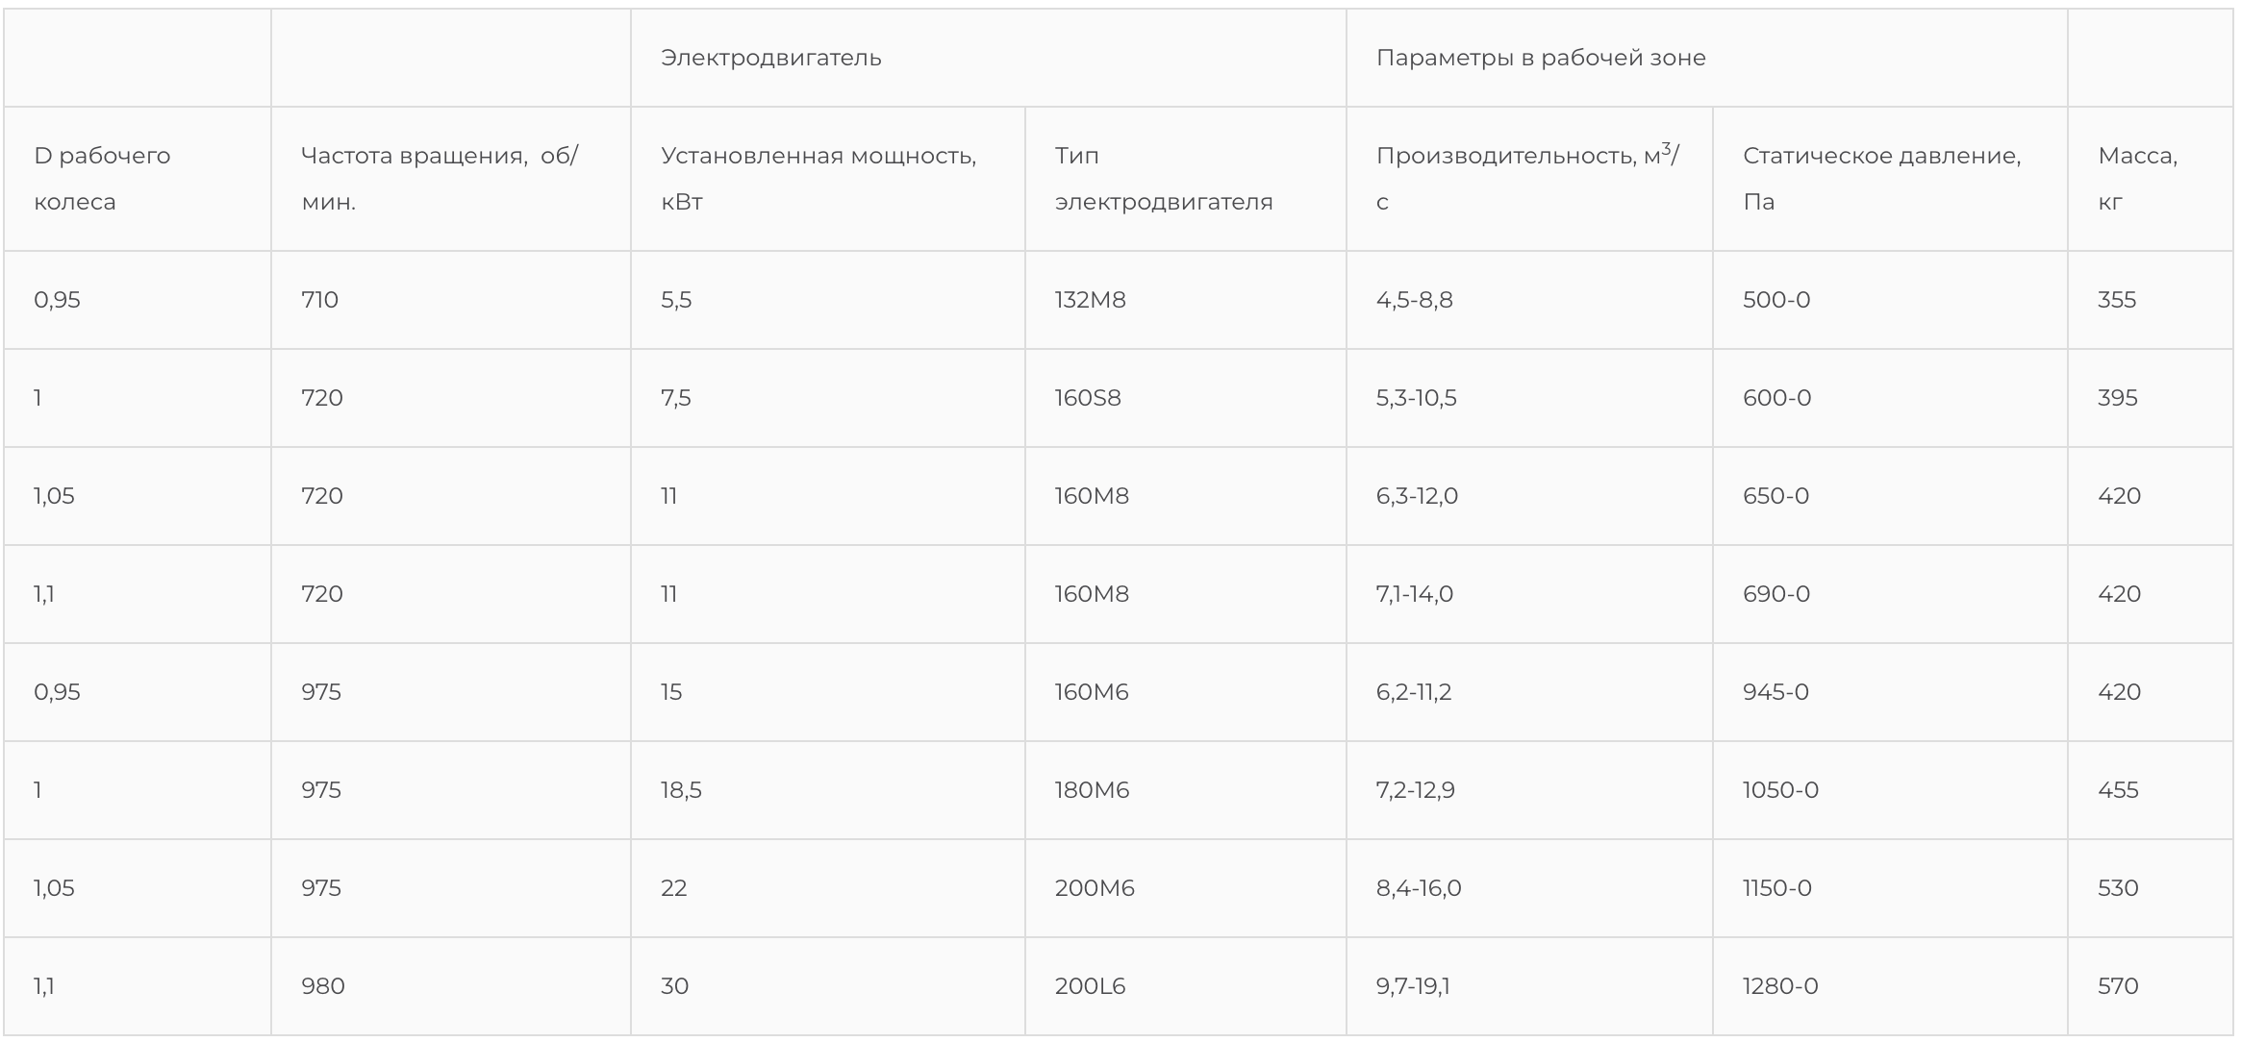Click the '160M6' motor type cell
Screen dimensions: 2241x1042
coord(1091,692)
